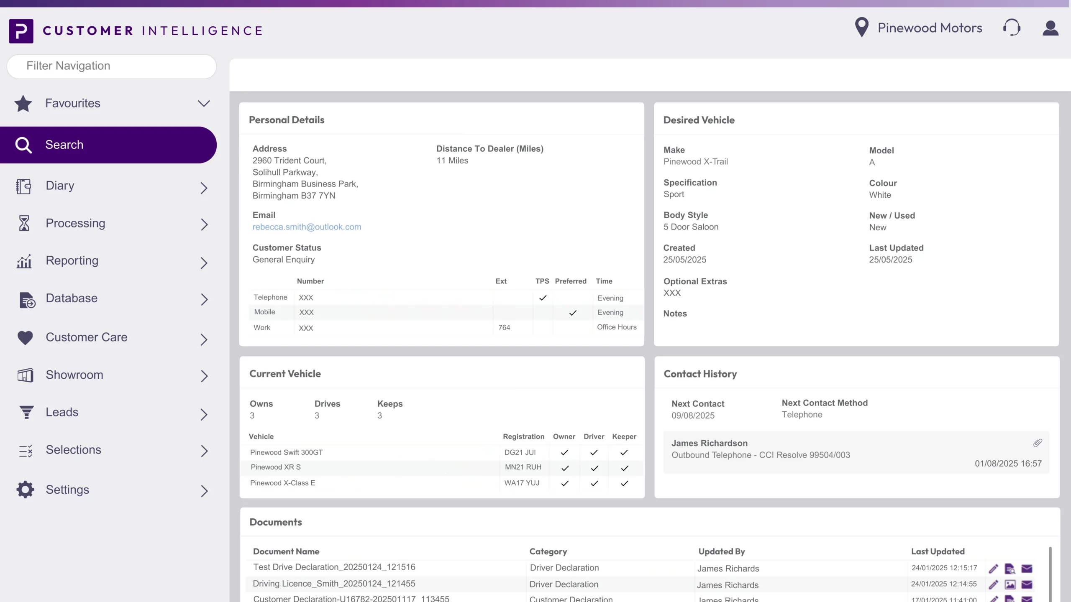Toggle the Telephone TPS checkmark
The image size is (1071, 602).
[543, 298]
